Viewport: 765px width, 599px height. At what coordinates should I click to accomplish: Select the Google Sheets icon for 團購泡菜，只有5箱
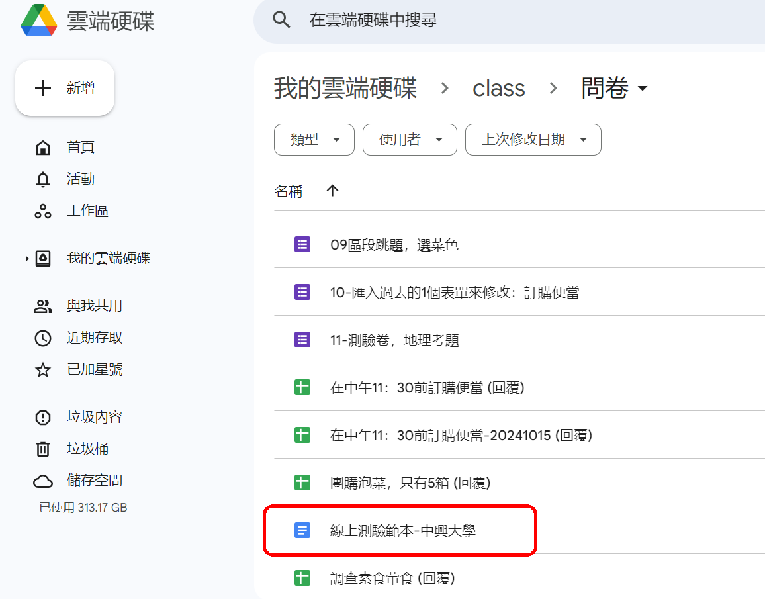[x=302, y=483]
